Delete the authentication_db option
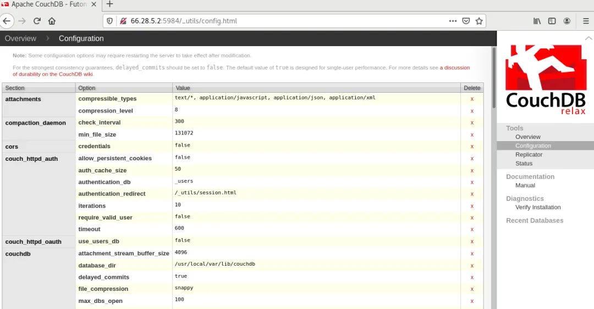The width and height of the screenshot is (594, 309). click(472, 183)
